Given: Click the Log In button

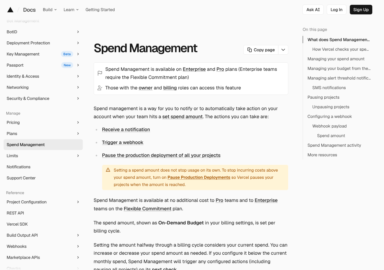Looking at the screenshot, I should point(337,10).
